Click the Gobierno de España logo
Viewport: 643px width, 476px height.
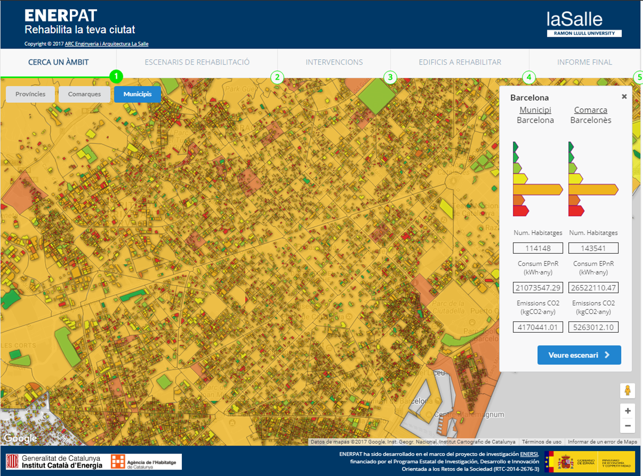[589, 462]
